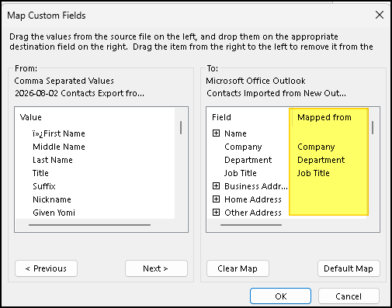Expand the Business Address field group
The image size is (392, 308).
click(x=216, y=186)
